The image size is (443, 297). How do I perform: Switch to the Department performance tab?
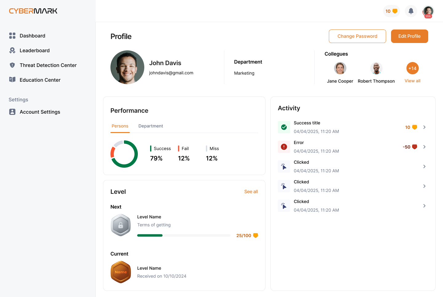[150, 126]
